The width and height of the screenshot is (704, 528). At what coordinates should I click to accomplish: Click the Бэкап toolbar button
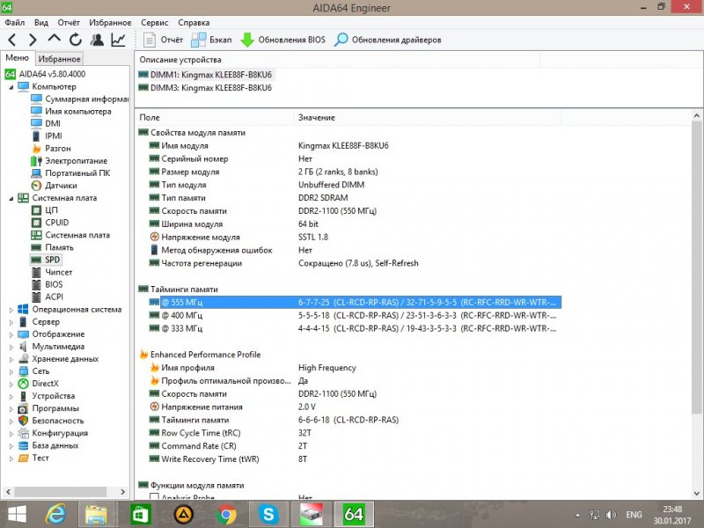pos(211,40)
